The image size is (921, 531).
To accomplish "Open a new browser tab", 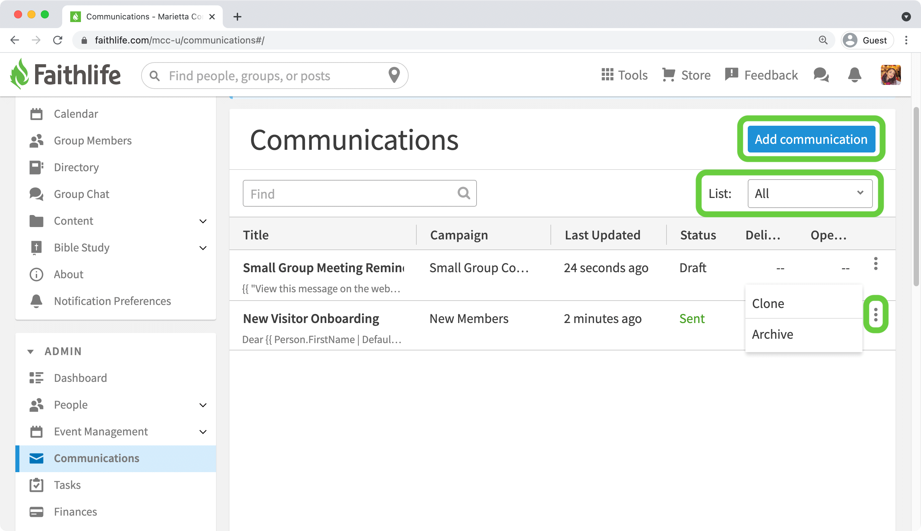I will point(237,17).
